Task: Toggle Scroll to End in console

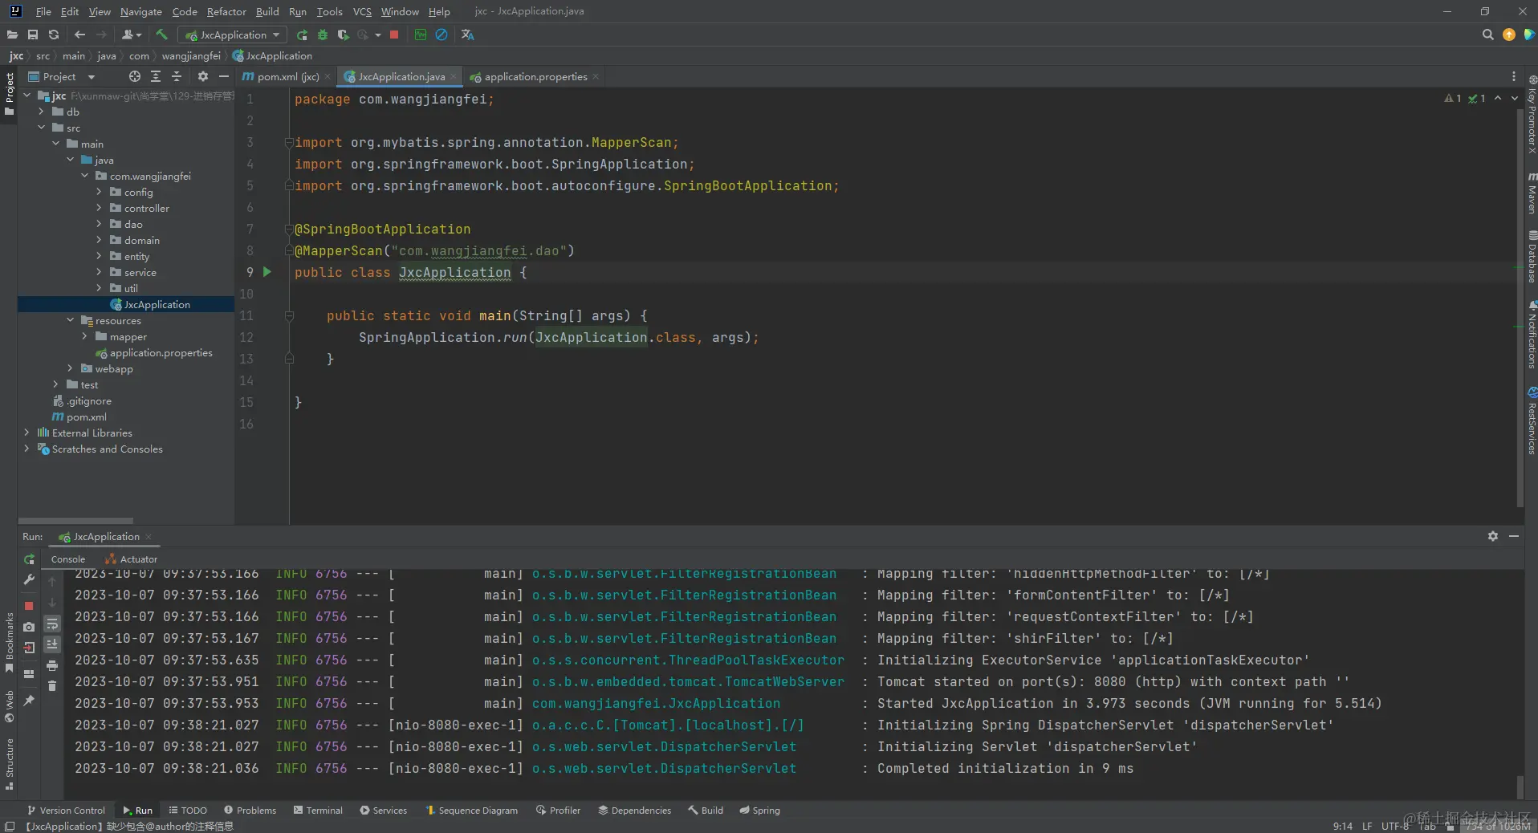Action: click(52, 644)
